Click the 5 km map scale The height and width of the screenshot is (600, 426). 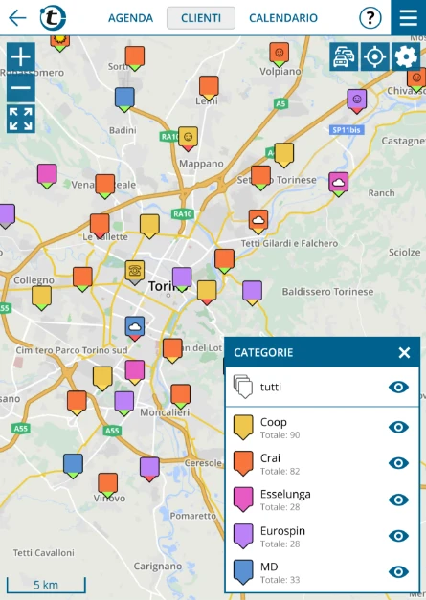pos(46,585)
